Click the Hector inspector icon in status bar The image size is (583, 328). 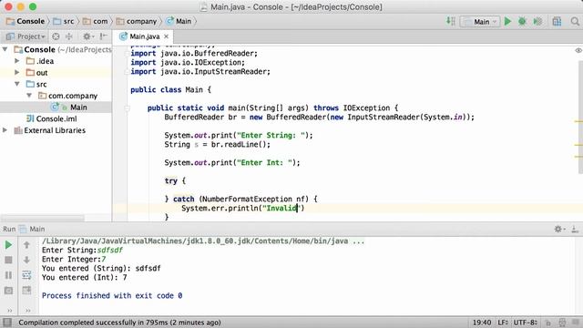562,323
